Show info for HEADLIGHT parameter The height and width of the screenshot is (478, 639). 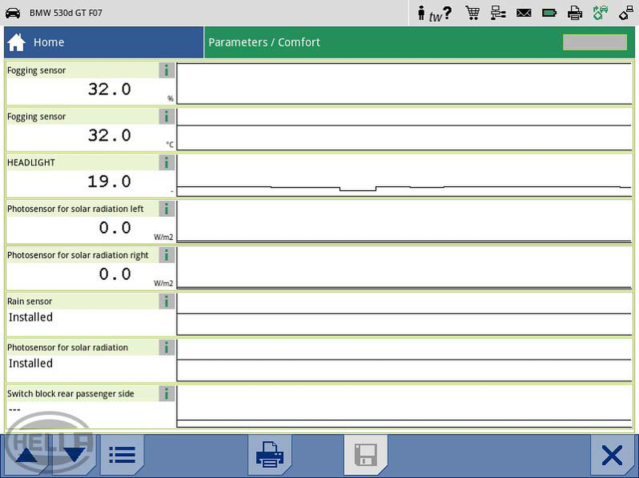166,163
